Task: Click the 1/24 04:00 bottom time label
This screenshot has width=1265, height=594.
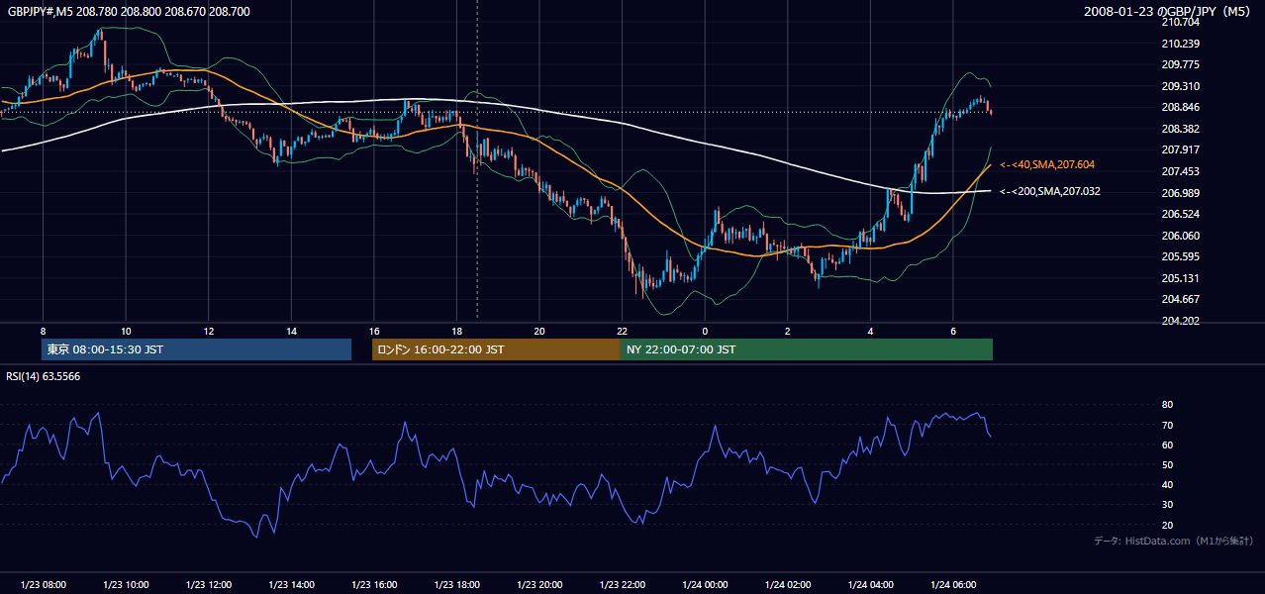Action: 870,585
